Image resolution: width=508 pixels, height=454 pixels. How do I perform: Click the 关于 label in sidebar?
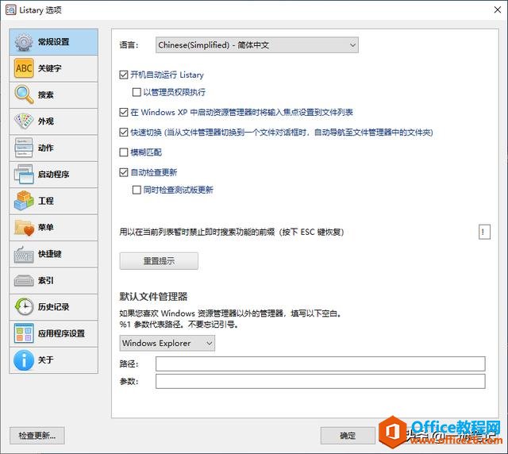pyautogui.click(x=46, y=360)
